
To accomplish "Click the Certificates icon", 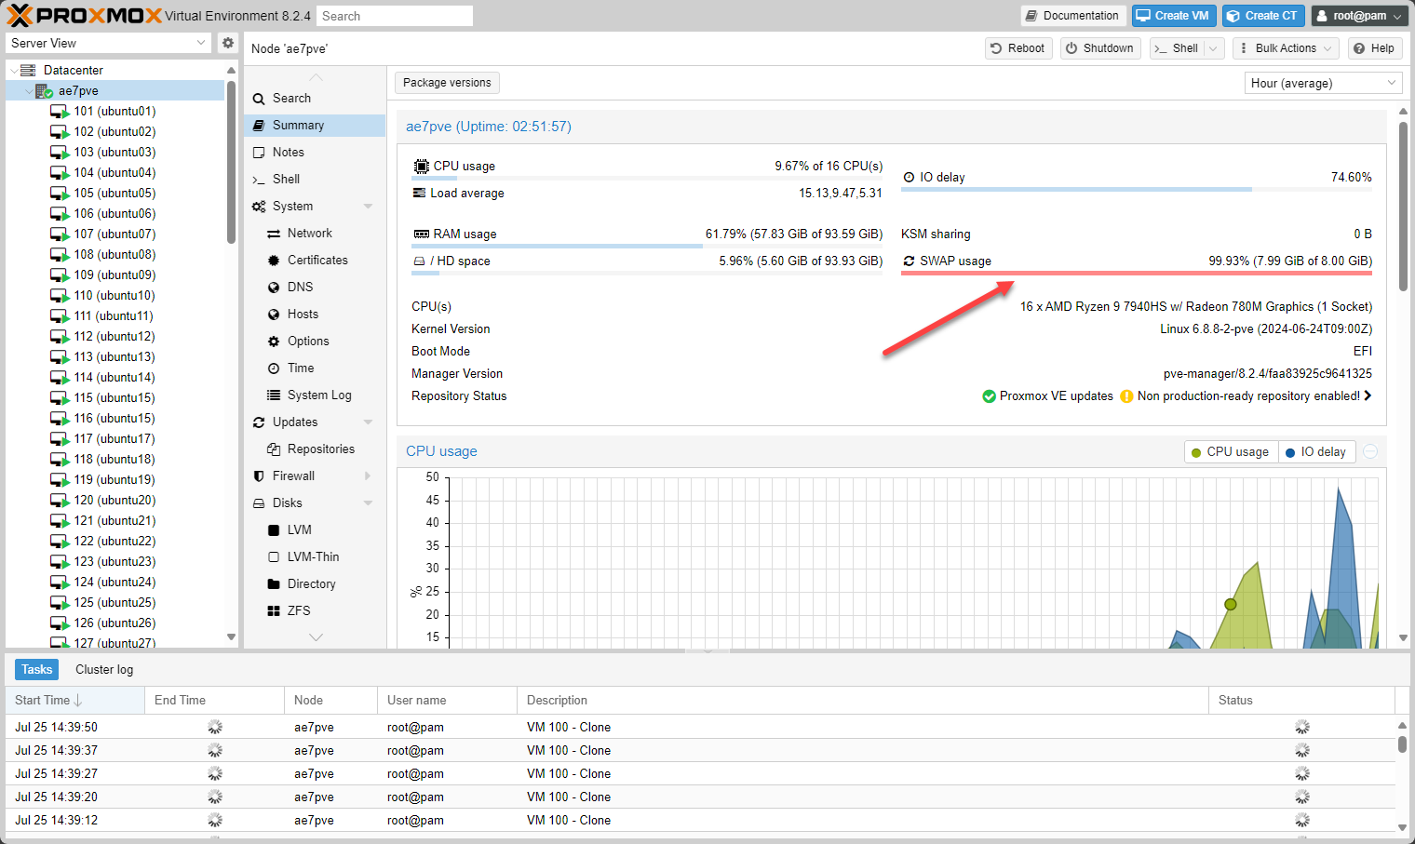I will click(274, 261).
